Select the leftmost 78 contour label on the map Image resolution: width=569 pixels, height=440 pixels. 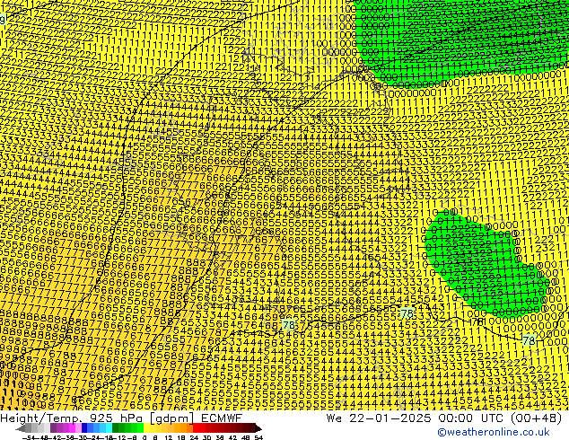pyautogui.click(x=288, y=324)
